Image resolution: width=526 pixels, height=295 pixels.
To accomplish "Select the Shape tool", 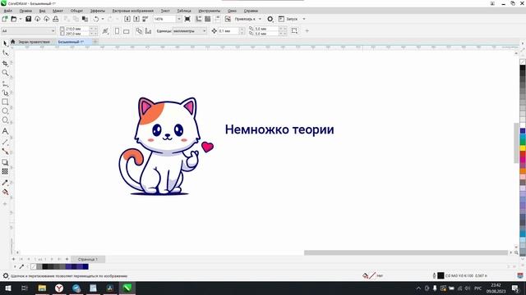I will 5,52.
